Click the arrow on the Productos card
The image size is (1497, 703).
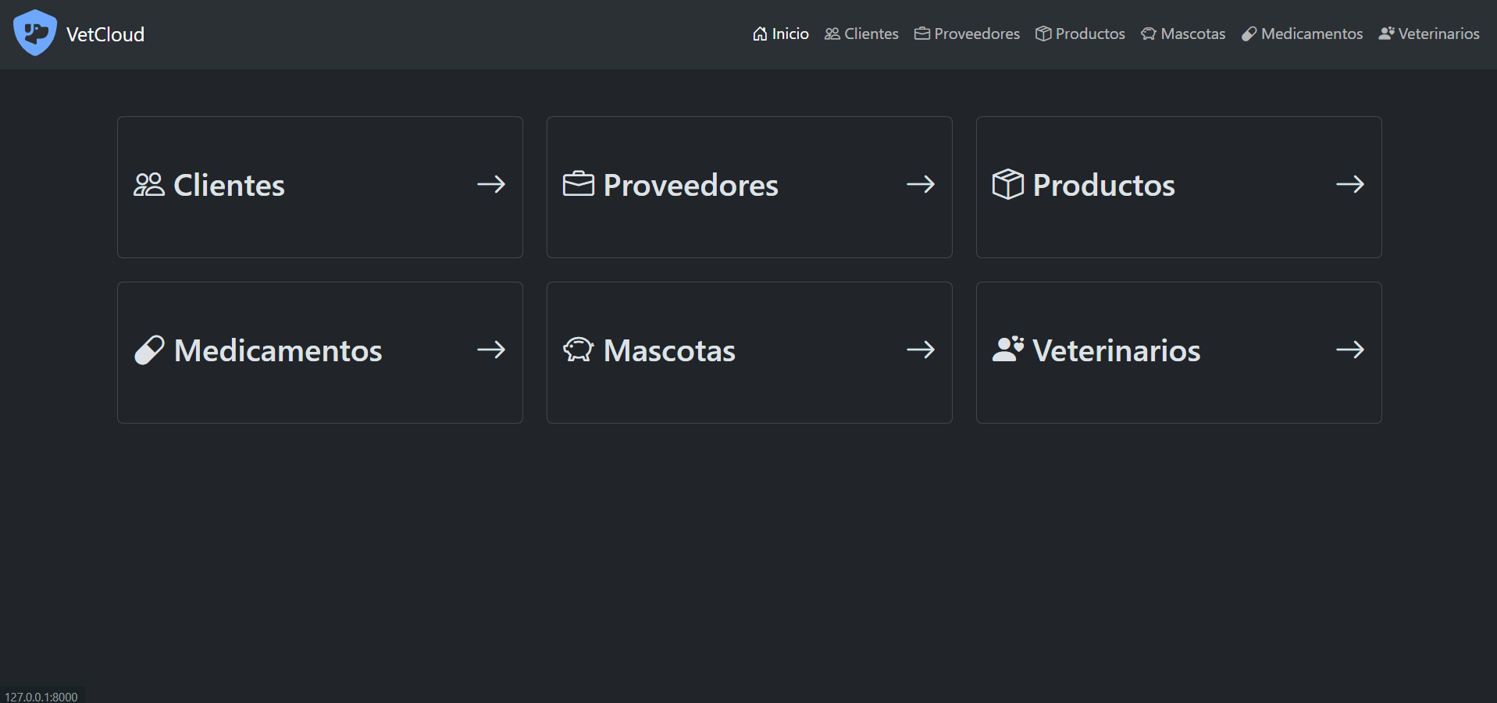tap(1350, 184)
